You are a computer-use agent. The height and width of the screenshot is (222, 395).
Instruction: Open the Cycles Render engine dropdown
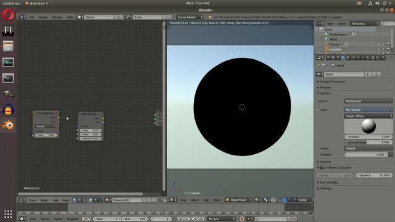(x=189, y=17)
